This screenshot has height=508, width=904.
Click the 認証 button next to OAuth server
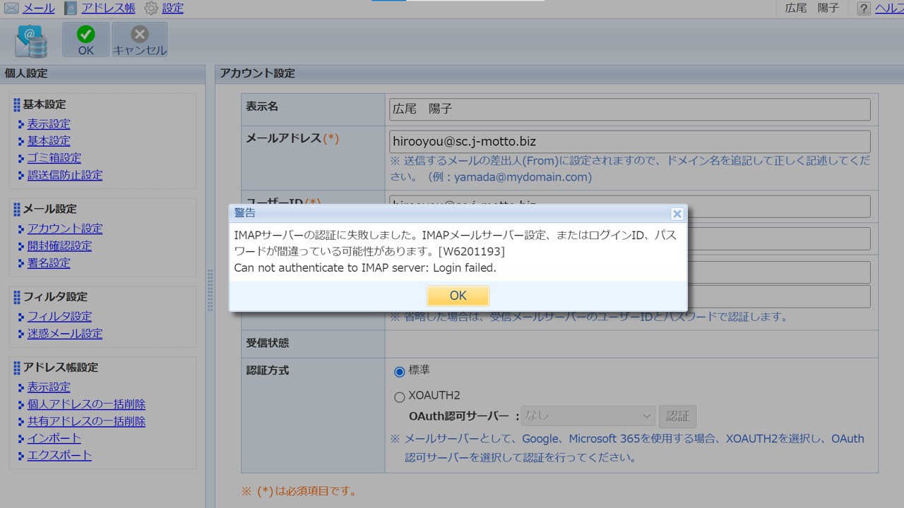pyautogui.click(x=677, y=416)
